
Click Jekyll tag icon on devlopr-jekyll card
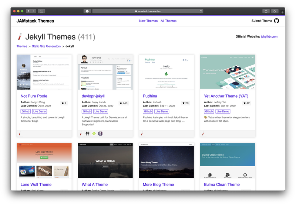[81, 133]
